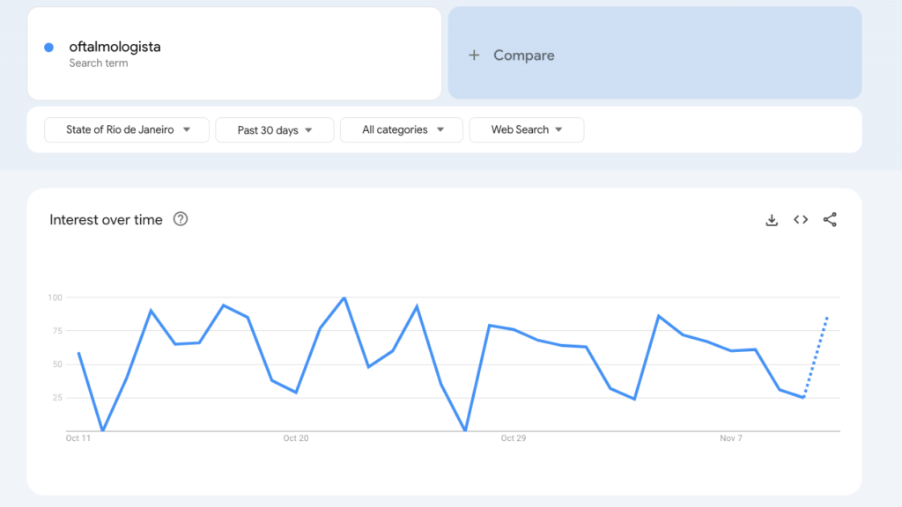Open the All categories dropdown
Screen dimensions: 902x507
402,130
